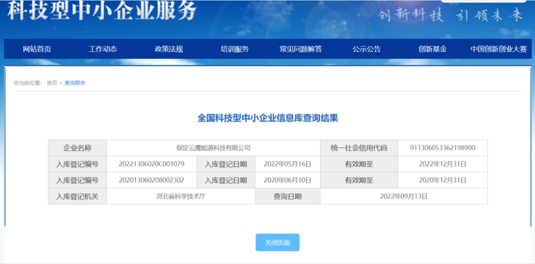This screenshot has height=264, width=535.
Task: Click the 全国科技型中小企业信息库查询结果 heading
Action: [x=267, y=118]
